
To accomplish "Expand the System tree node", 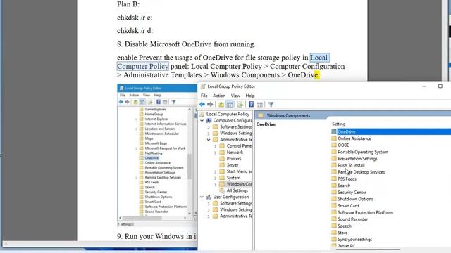I will (x=215, y=178).
